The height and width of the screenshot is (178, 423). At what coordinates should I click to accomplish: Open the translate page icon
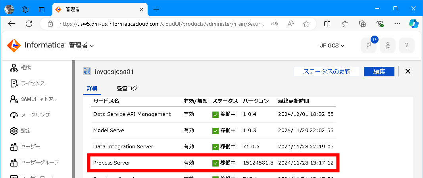(275, 24)
